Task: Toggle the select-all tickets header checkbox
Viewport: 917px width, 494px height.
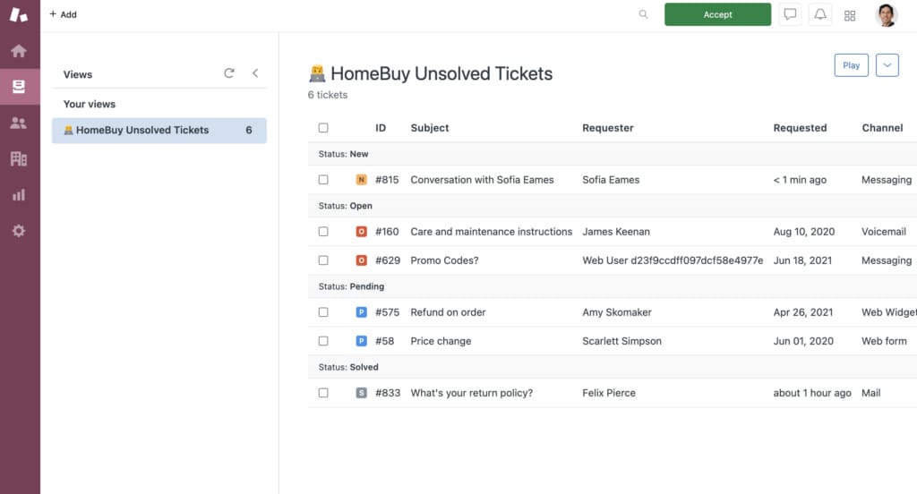Action: (x=323, y=128)
